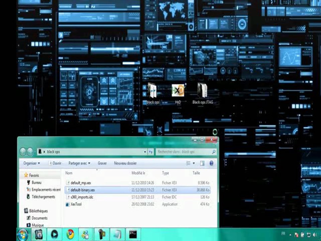Sort by the Modifié le column

pos(138,173)
